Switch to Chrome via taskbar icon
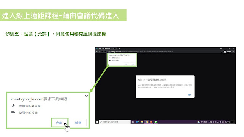This screenshot has height=137, width=244. tap(147, 122)
